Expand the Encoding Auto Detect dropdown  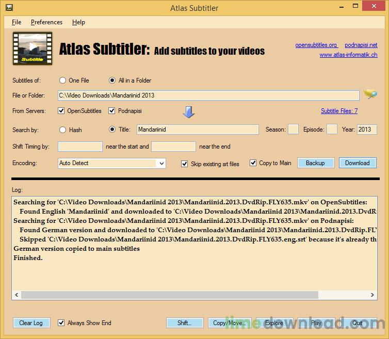click(x=161, y=163)
